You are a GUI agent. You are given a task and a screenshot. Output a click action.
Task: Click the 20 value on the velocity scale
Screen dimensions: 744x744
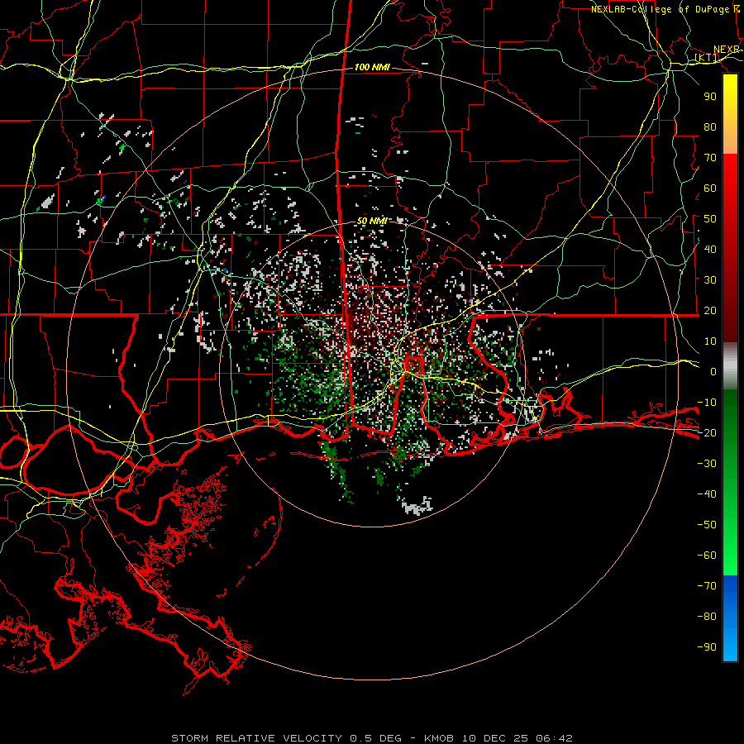[710, 311]
